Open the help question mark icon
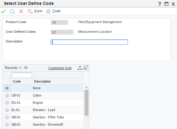177x129 pixels. [x=160, y=4]
